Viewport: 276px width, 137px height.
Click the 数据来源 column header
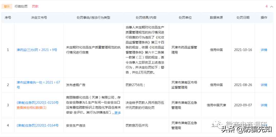pyautogui.click(x=216, y=18)
